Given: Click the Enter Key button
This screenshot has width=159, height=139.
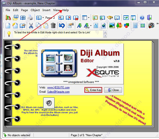Looking at the screenshot, I should (93, 90).
